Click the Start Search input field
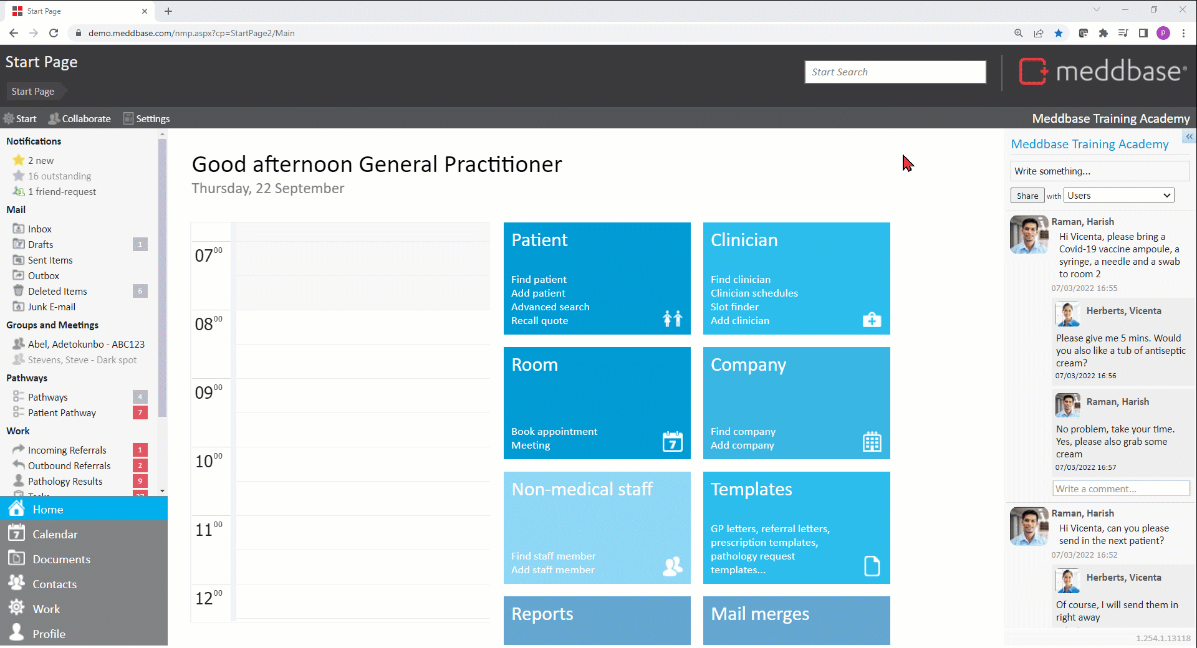Screen dimensions: 1197x648 click(x=895, y=72)
